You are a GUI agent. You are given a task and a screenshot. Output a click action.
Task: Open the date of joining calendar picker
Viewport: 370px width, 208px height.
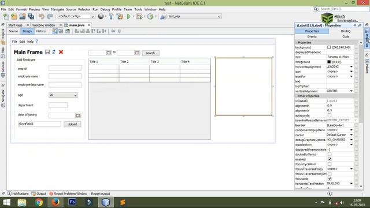(78, 116)
